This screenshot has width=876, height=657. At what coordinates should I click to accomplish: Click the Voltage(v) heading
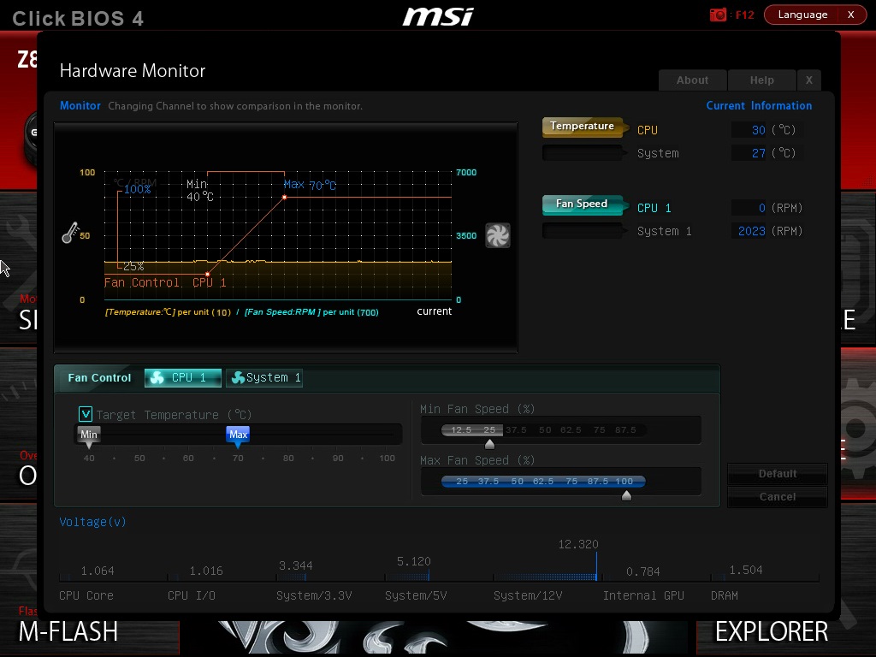click(92, 522)
